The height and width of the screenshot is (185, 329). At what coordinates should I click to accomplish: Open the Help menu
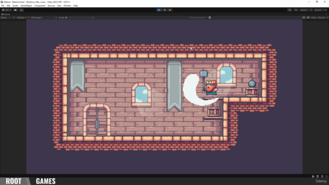[x=76, y=6]
